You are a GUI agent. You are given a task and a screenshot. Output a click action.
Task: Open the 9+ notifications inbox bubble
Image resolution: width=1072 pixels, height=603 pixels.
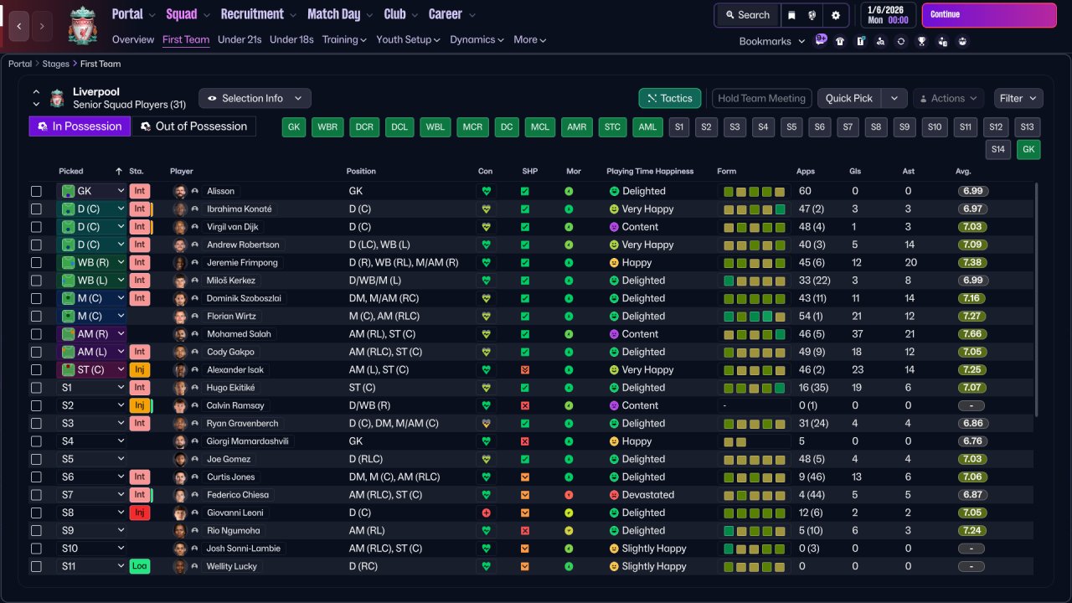821,39
